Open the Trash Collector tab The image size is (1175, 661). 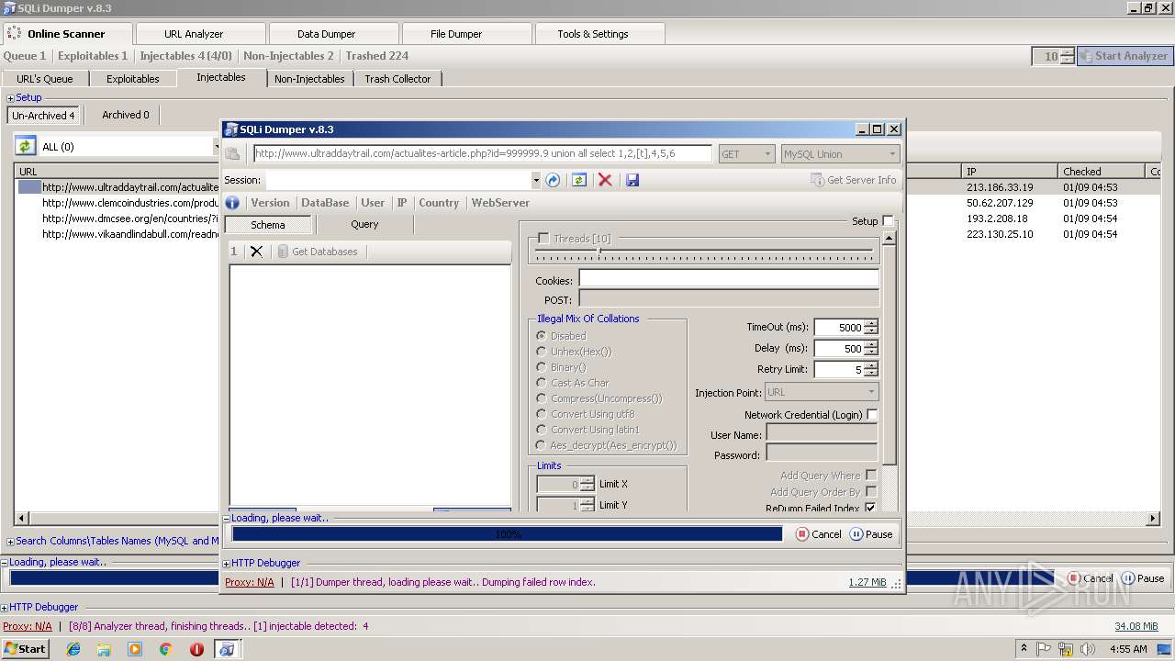click(397, 79)
